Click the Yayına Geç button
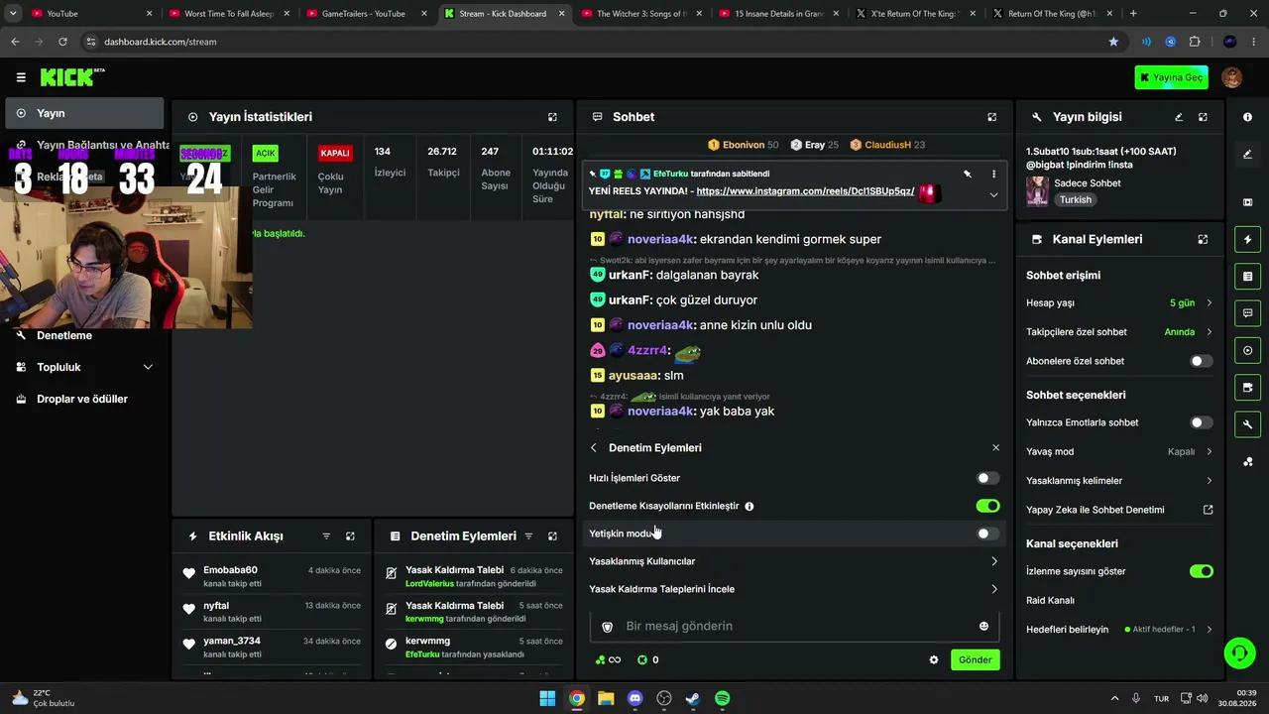This screenshot has height=714, width=1269. coord(1171,77)
